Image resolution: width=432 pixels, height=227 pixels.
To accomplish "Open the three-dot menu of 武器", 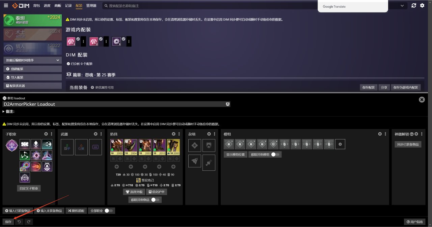I will pyautogui.click(x=101, y=134).
